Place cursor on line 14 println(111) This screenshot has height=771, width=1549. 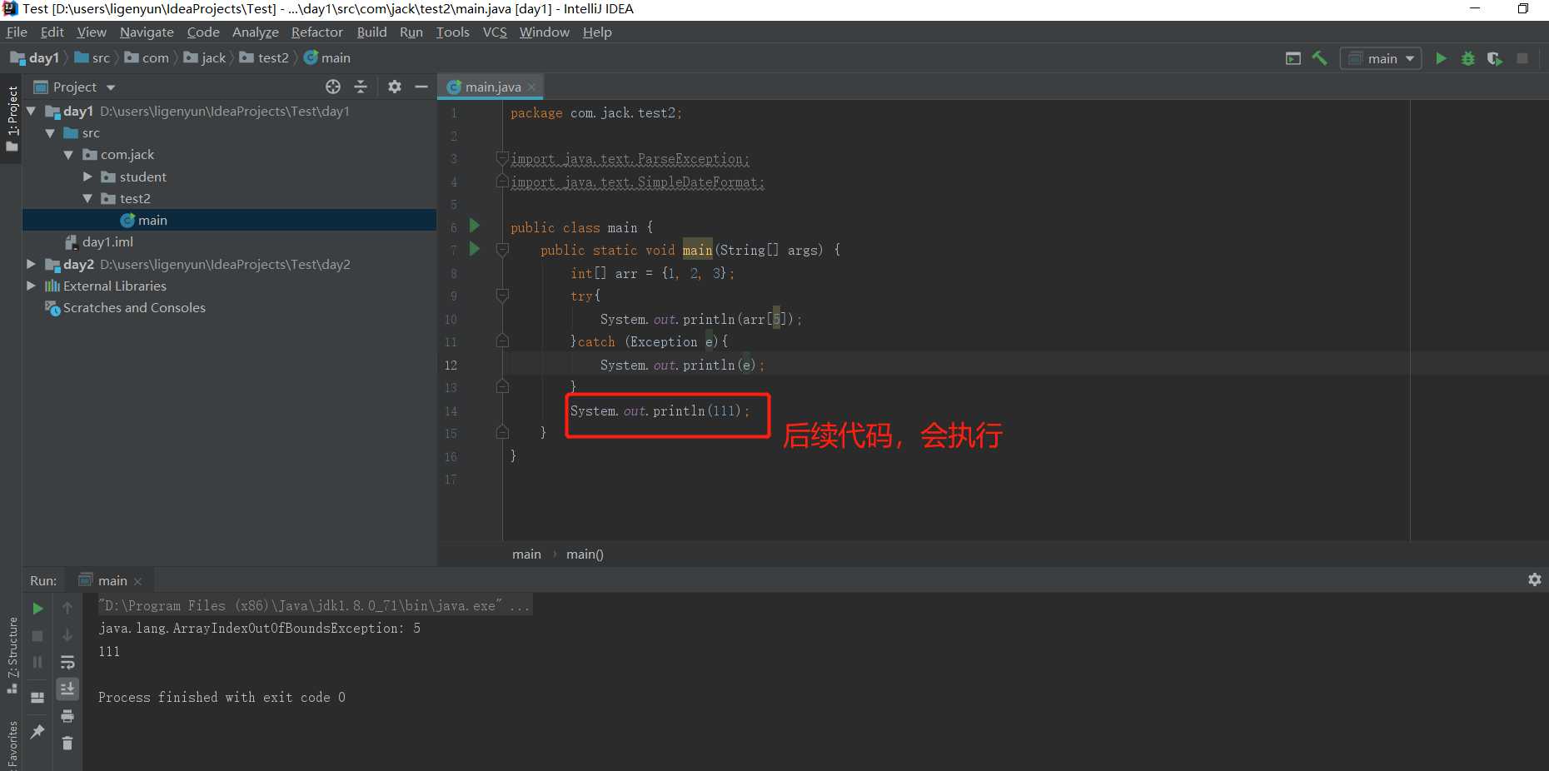click(660, 410)
